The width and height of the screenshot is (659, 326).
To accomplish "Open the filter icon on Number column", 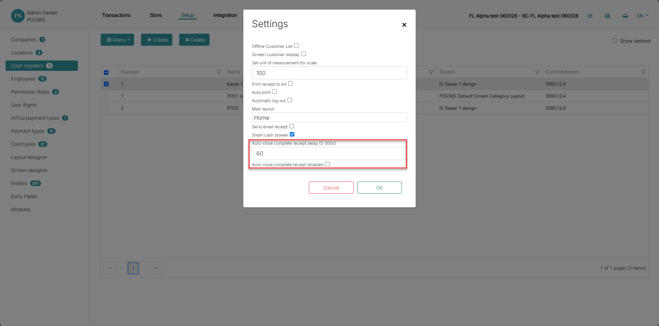I will pyautogui.click(x=219, y=72).
